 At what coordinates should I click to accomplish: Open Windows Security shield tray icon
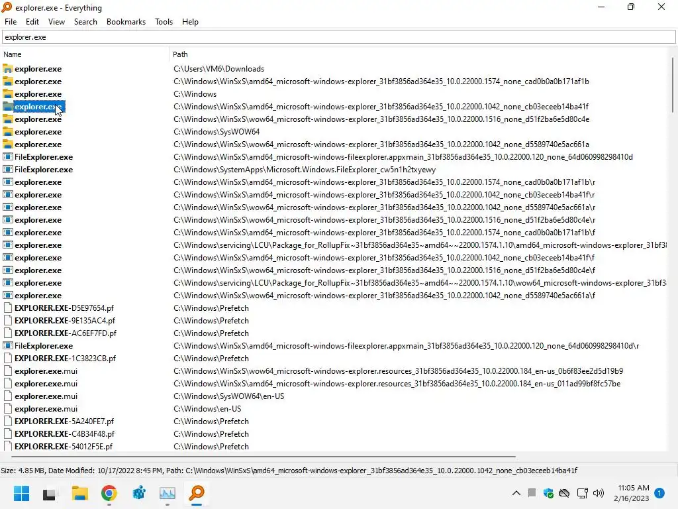click(x=548, y=493)
